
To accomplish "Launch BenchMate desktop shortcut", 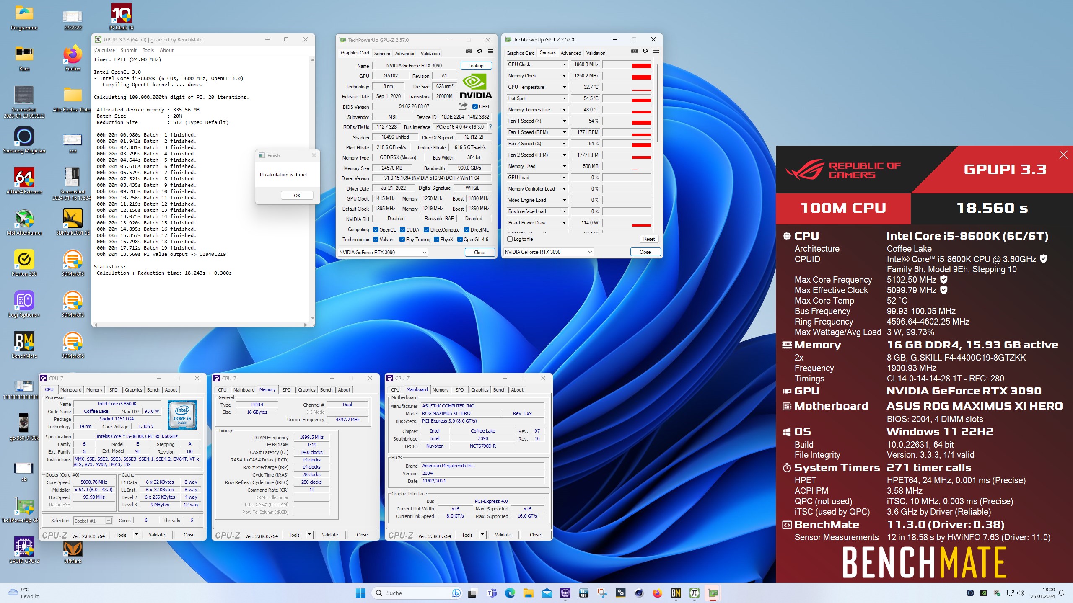I will [24, 345].
